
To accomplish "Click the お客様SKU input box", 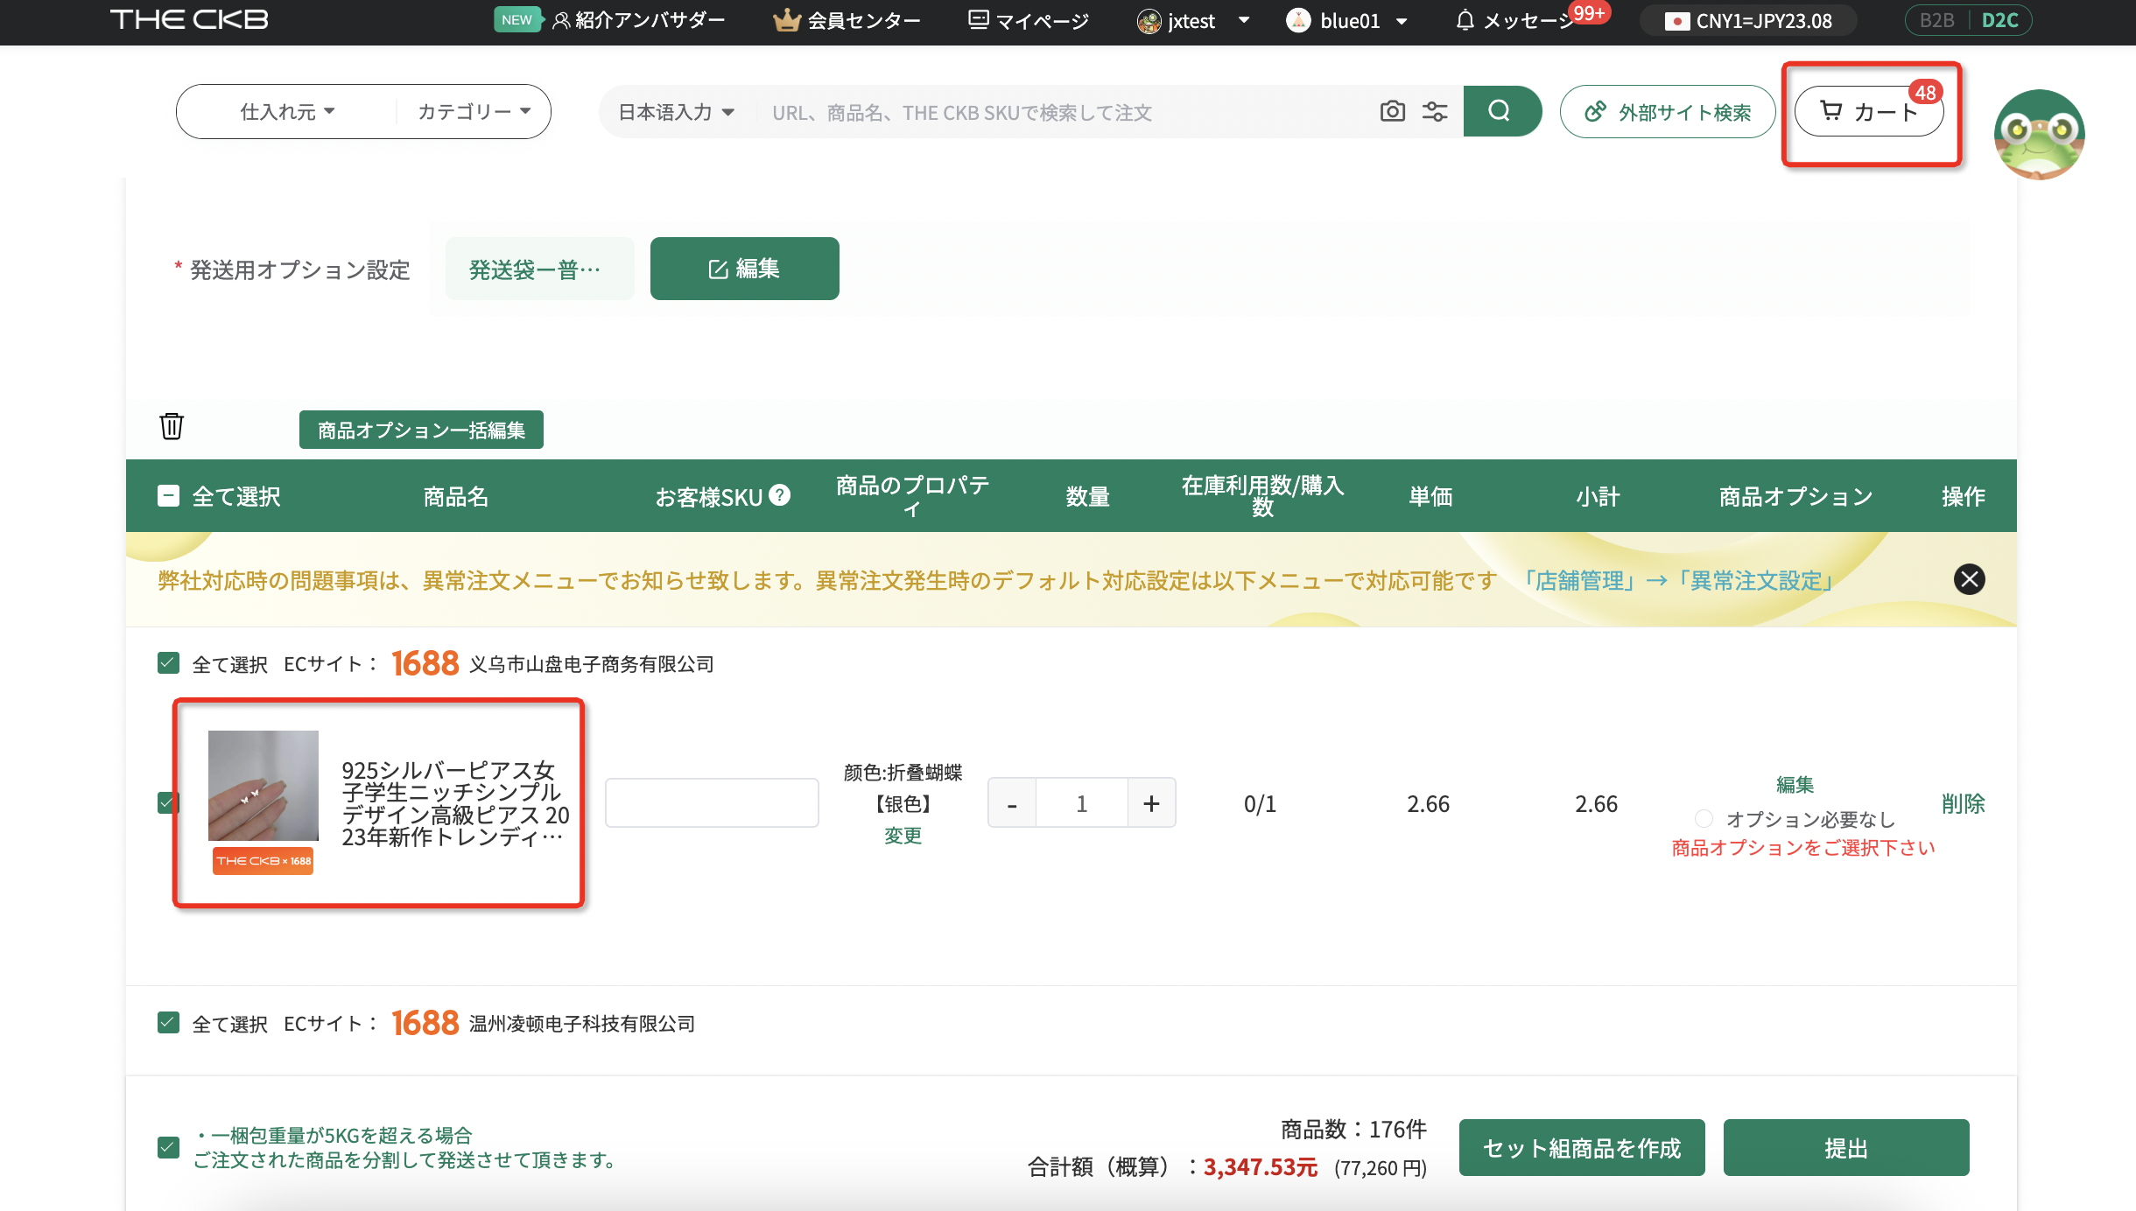I will coord(712,802).
